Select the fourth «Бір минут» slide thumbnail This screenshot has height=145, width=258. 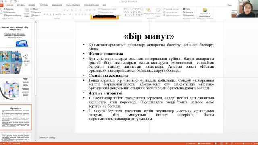click(x=16, y=117)
